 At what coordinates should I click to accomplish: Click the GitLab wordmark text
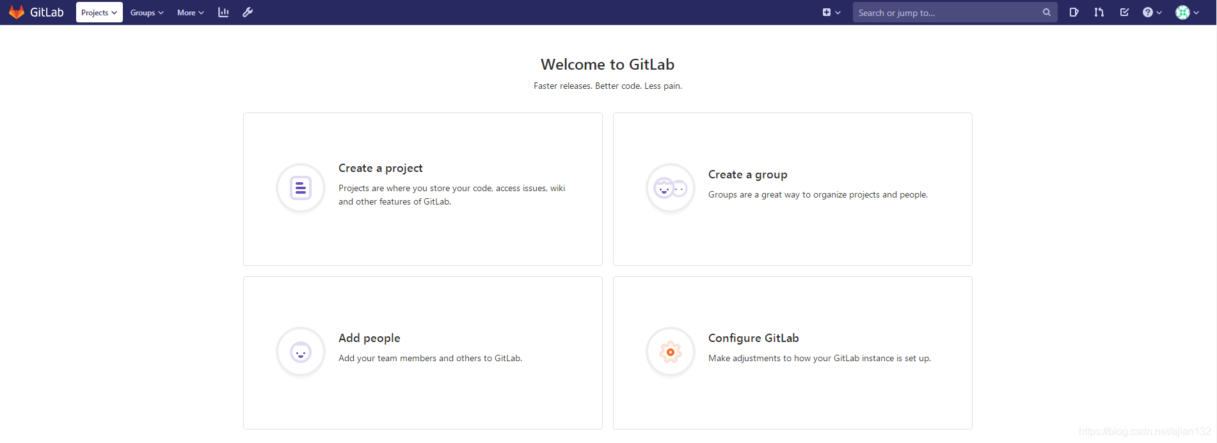click(47, 12)
